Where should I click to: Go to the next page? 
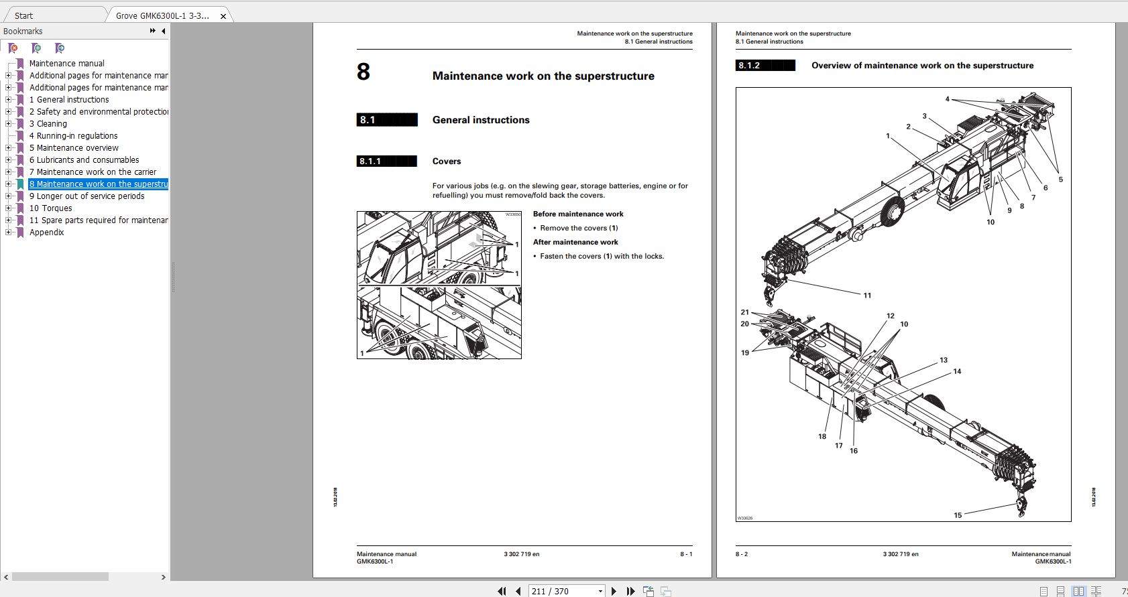(x=614, y=591)
